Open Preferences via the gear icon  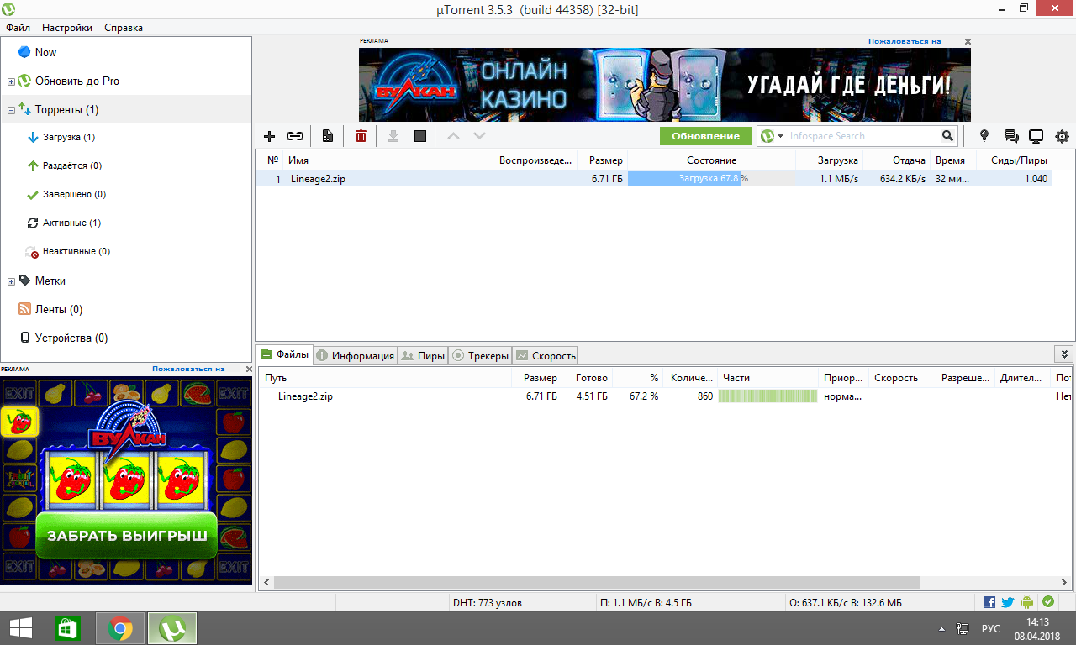point(1062,136)
